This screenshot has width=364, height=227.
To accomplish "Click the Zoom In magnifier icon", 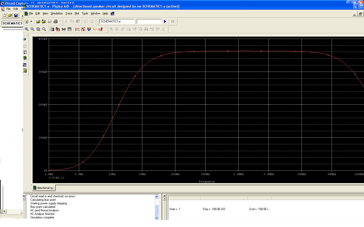I will (x=27, y=29).
